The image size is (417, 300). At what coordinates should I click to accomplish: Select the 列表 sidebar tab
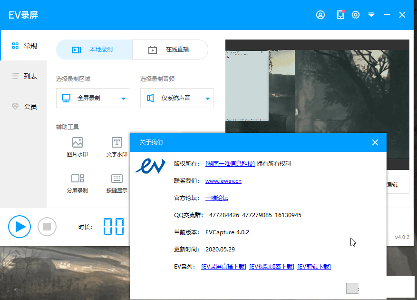pos(24,76)
